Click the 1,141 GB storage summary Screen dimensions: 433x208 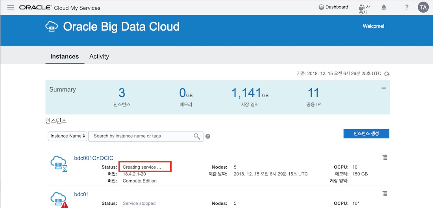[250, 97]
